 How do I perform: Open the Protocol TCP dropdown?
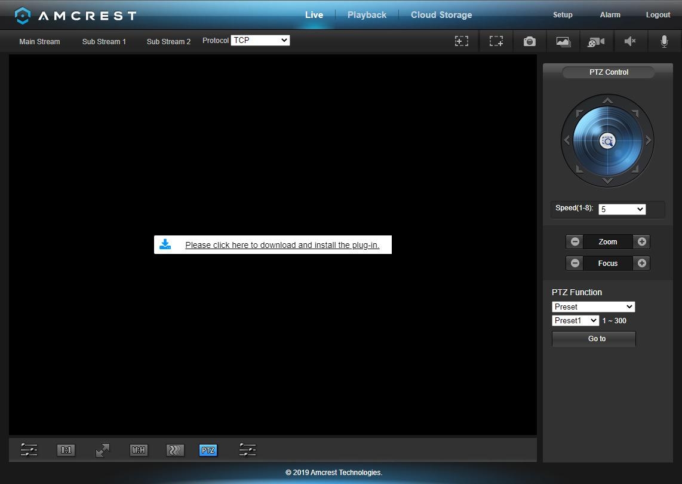point(260,40)
